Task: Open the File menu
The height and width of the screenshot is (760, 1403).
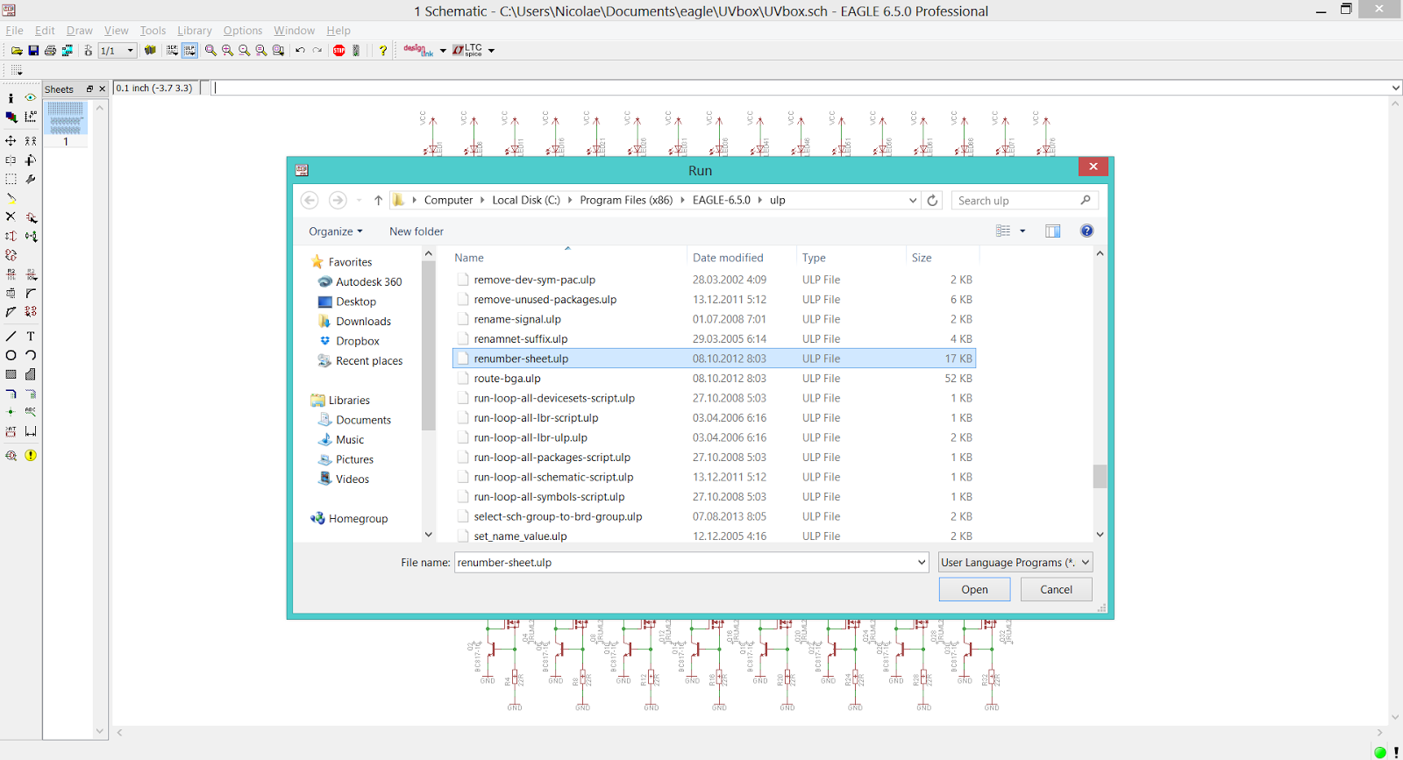Action: pyautogui.click(x=15, y=31)
